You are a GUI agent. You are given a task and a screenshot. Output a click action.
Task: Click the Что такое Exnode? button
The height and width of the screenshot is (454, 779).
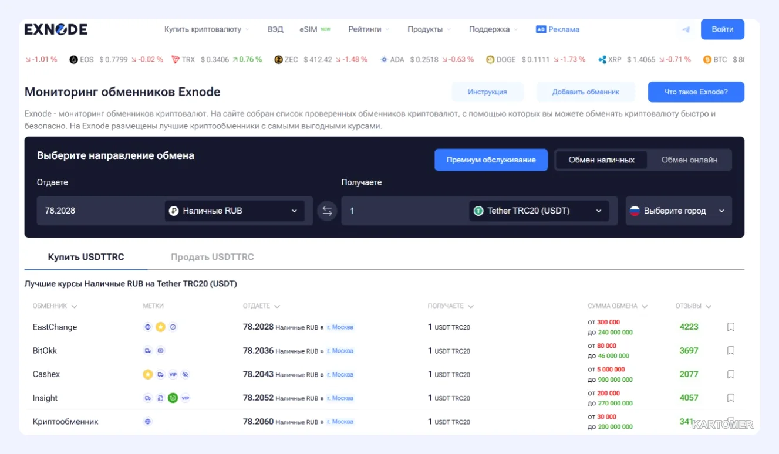tap(696, 92)
